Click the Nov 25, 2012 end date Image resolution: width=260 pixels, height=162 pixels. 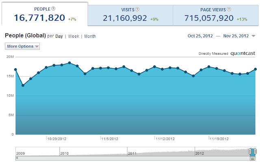(236, 36)
